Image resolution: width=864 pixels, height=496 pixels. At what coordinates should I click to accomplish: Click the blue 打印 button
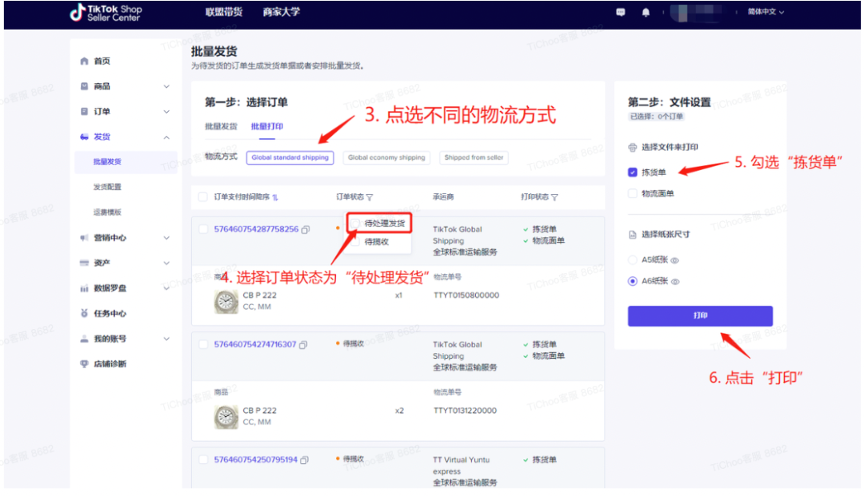[700, 316]
